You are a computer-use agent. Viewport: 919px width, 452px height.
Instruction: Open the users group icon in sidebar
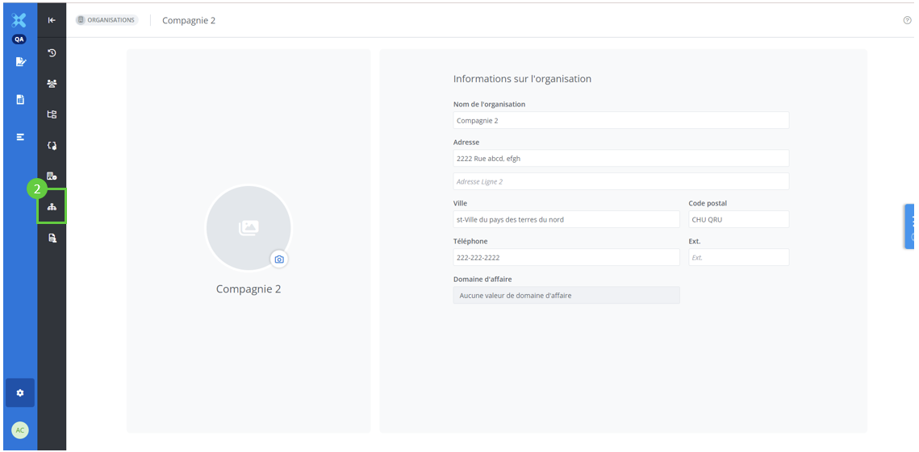tap(52, 83)
